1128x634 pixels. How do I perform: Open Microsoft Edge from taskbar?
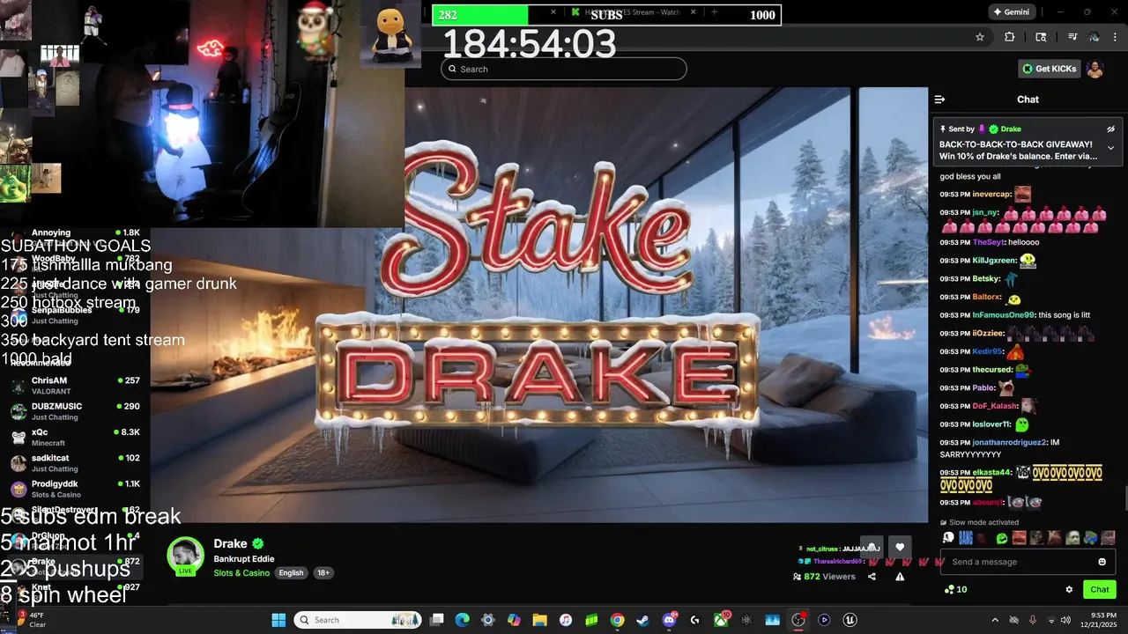pyautogui.click(x=463, y=620)
